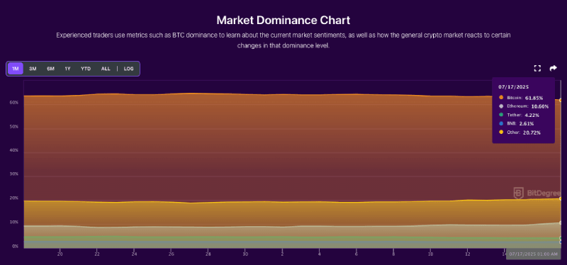Click 'Other: 20.72%' tooltip text

(x=524, y=132)
